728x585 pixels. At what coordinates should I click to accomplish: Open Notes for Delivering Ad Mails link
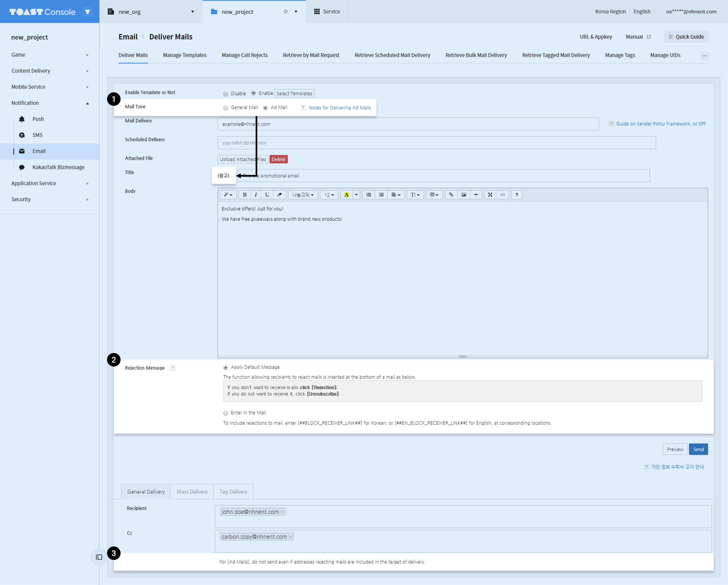[339, 107]
